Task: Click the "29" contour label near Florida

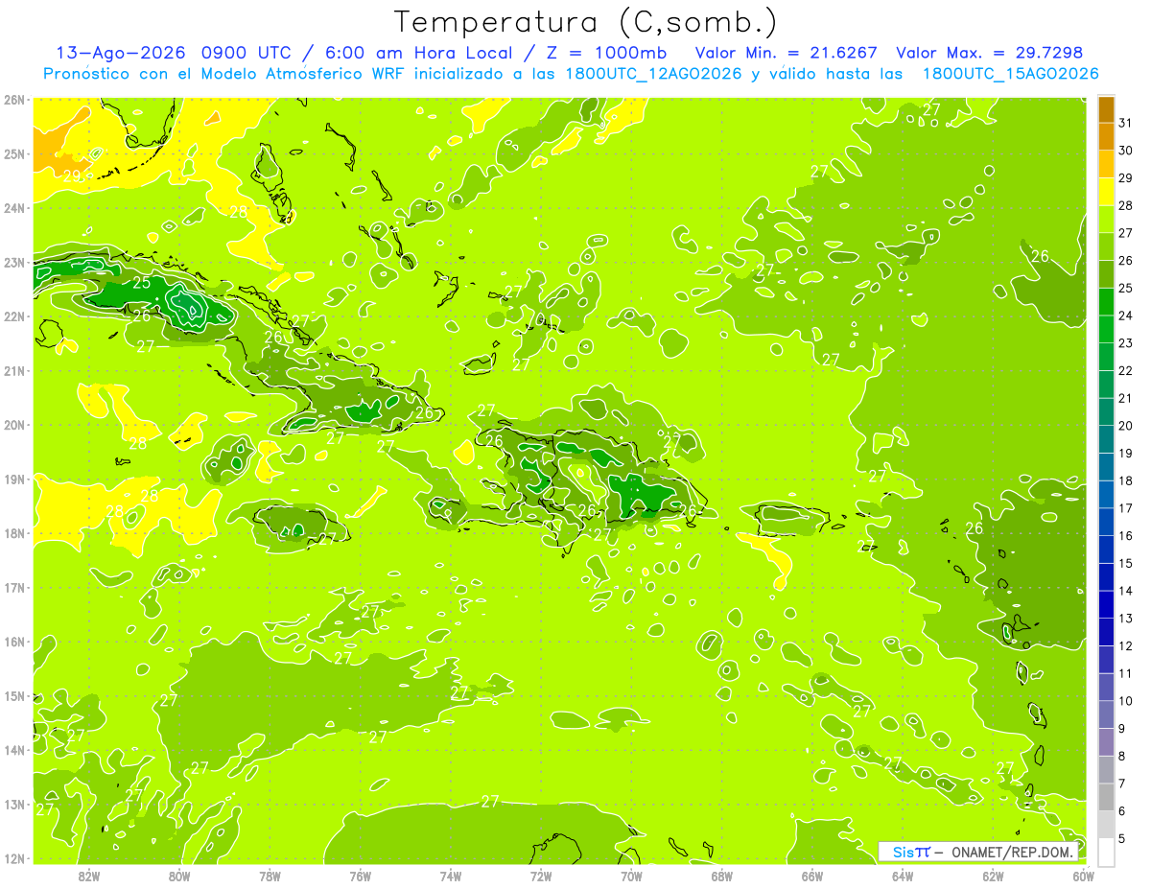Action: [x=72, y=176]
